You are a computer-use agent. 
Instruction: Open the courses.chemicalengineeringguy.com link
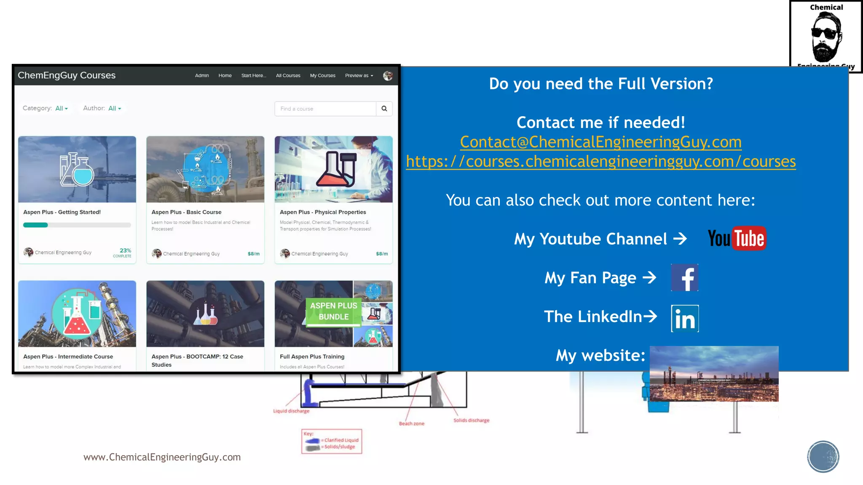600,162
